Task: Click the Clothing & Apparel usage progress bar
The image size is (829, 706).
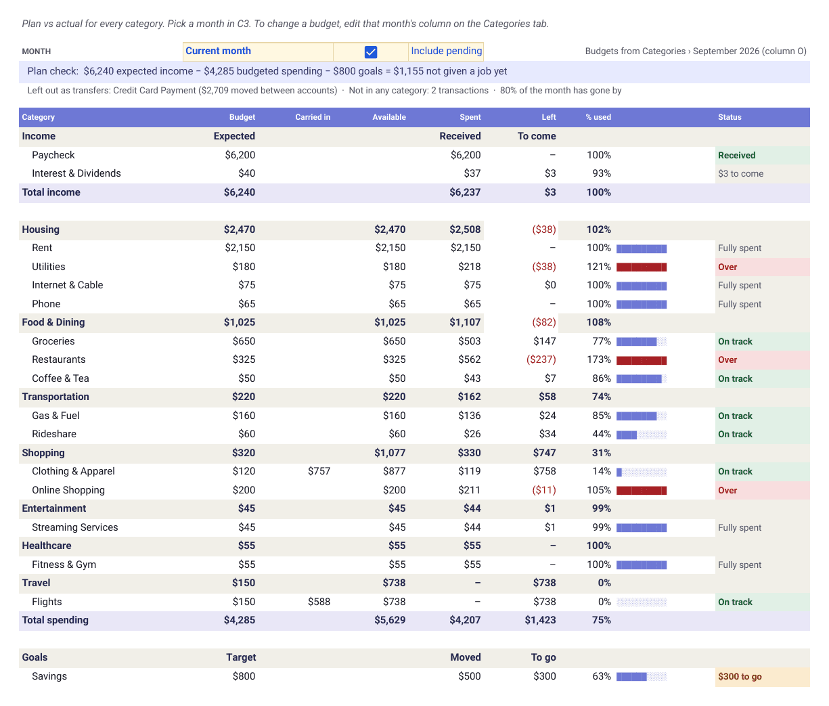Action: 642,472
